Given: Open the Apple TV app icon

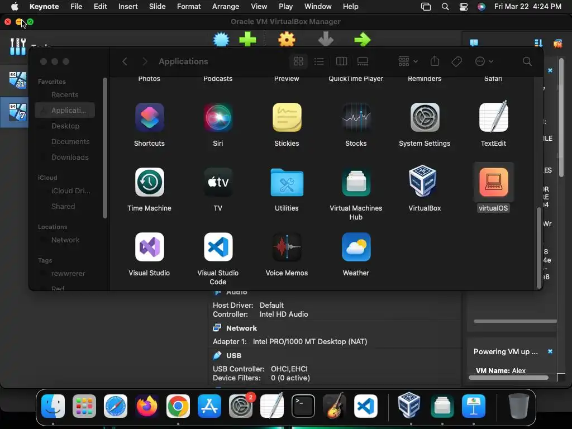Looking at the screenshot, I should 218,182.
